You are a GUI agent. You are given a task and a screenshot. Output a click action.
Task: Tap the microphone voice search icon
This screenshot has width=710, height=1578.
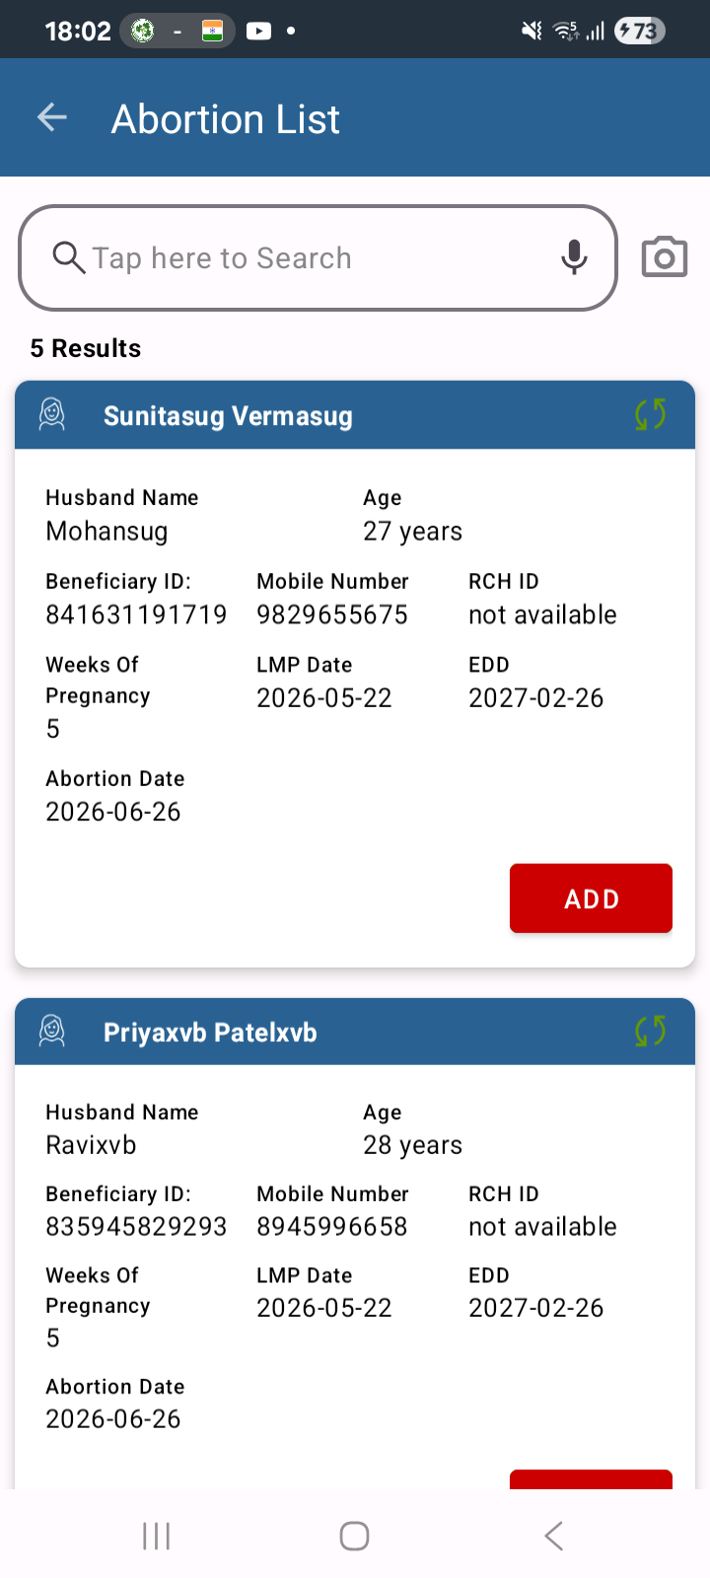tap(574, 257)
